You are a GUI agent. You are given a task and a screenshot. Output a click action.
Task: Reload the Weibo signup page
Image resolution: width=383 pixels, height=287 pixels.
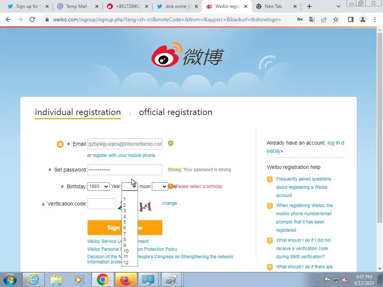click(32, 19)
